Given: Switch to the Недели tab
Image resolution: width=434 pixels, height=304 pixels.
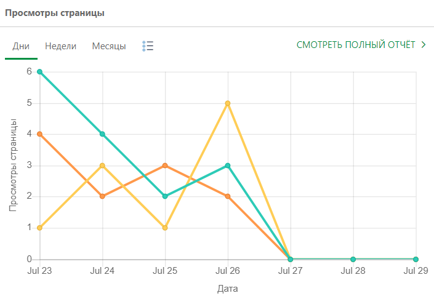Looking at the screenshot, I should click(61, 46).
